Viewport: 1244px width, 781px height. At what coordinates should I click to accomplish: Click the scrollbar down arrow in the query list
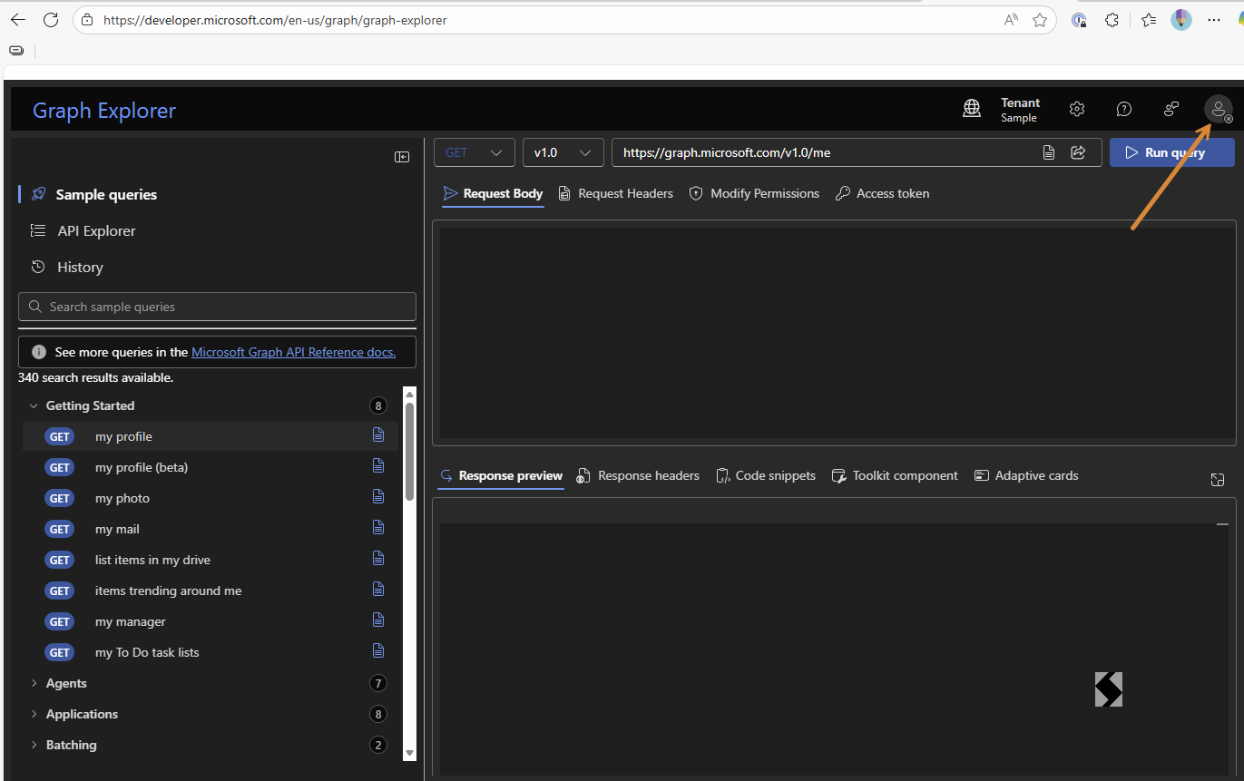409,753
